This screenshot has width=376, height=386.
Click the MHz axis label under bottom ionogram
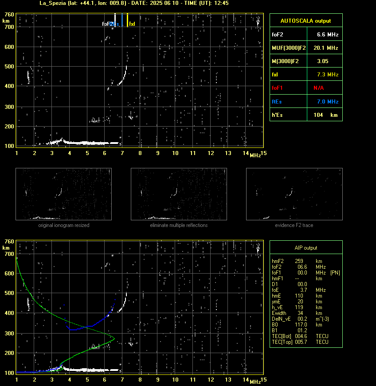pos(255,382)
